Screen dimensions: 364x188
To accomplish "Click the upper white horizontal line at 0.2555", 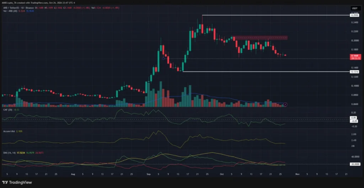I will click(x=276, y=15).
